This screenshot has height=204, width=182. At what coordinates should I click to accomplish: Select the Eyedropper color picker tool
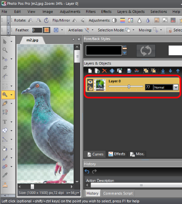[5, 175]
